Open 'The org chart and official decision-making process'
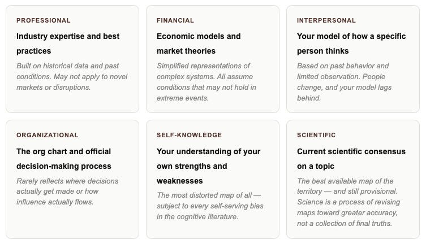The height and width of the screenshot is (244, 426). 64,159
